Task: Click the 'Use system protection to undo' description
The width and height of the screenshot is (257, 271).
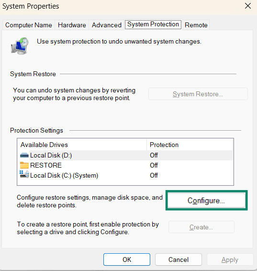Action: coord(119,42)
